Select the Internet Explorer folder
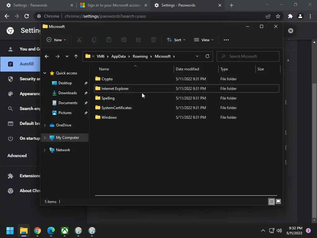The width and height of the screenshot is (317, 238). pos(187,88)
